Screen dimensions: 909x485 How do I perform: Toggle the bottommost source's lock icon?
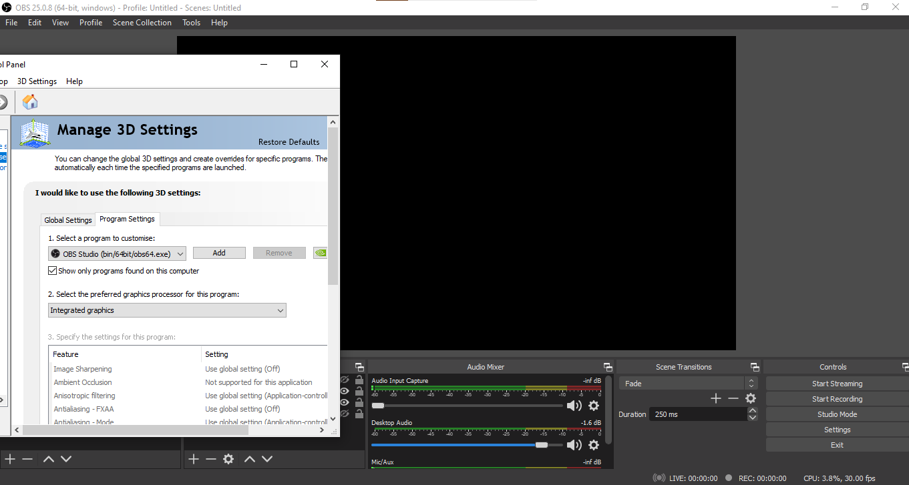[359, 414]
